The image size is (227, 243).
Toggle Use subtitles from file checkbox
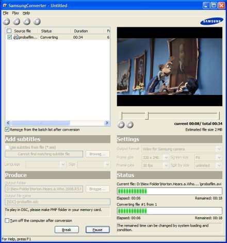pyautogui.click(x=7, y=148)
